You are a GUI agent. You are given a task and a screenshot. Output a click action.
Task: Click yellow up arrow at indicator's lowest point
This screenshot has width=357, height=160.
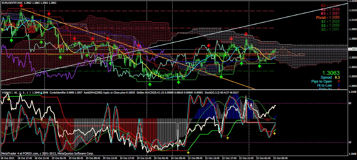(x=188, y=152)
